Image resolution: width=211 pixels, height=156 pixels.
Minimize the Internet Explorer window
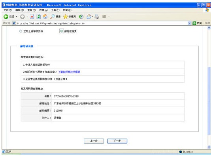tap(199, 5)
